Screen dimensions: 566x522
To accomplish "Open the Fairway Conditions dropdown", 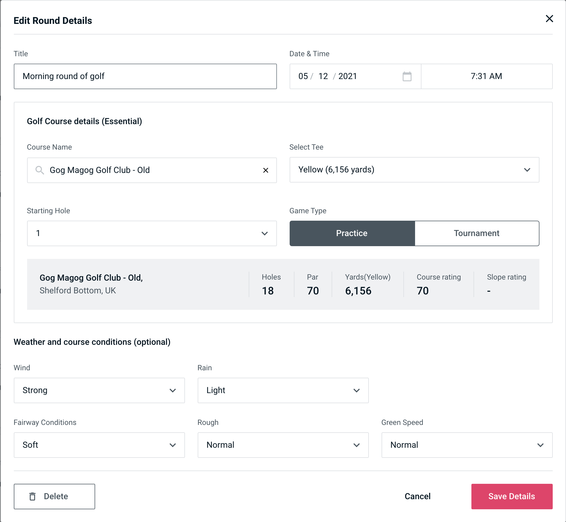I will (x=99, y=444).
